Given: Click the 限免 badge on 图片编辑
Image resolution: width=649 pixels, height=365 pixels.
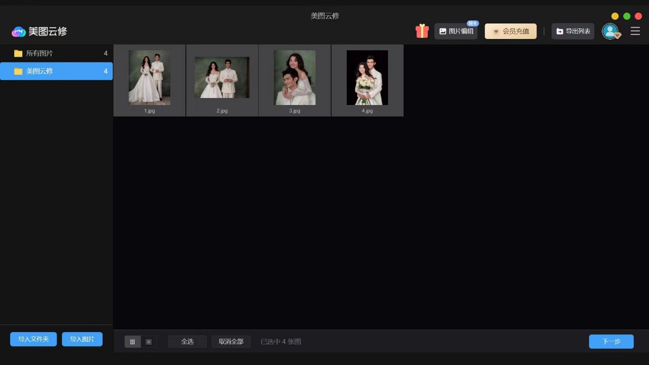Looking at the screenshot, I should click(472, 23).
